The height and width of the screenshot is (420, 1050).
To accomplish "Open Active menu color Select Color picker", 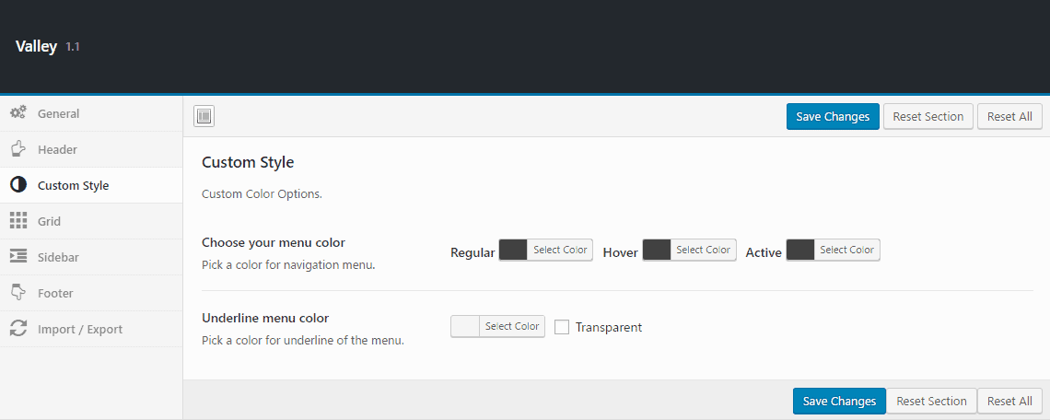I will [x=846, y=250].
